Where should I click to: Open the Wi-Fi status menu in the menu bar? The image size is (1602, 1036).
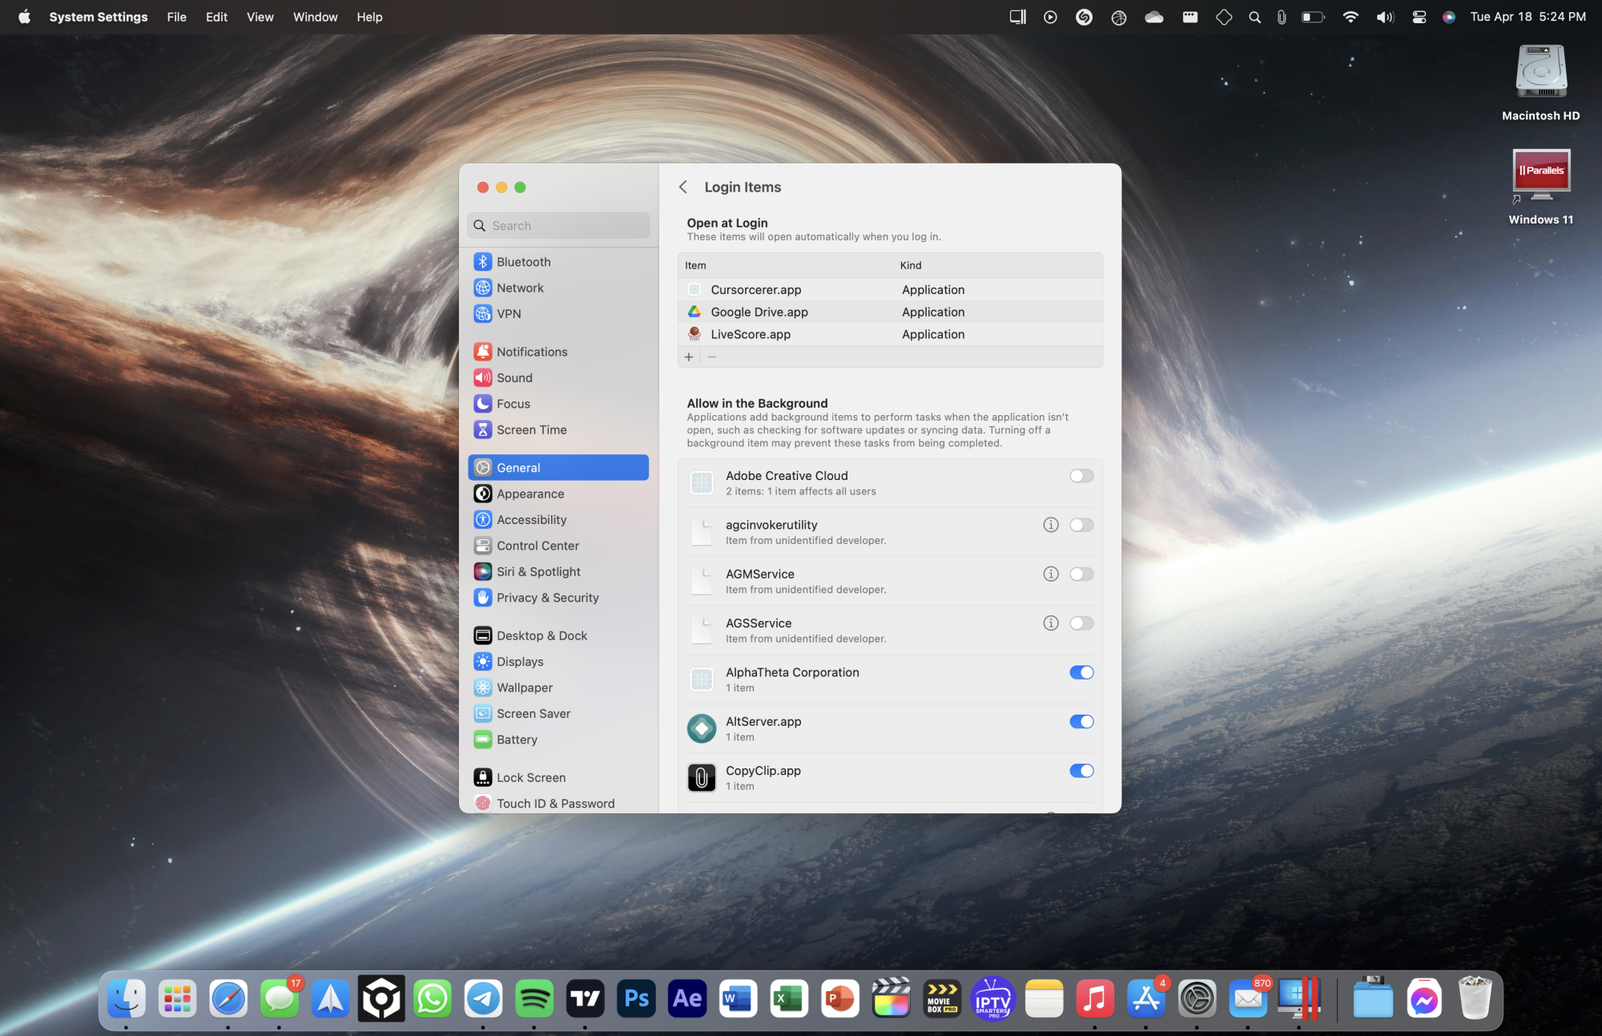tap(1350, 17)
